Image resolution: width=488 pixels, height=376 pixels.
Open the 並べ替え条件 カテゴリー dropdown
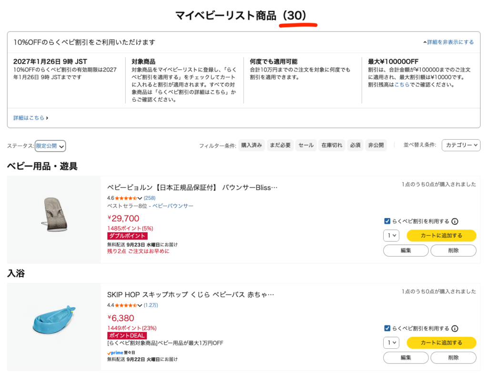[x=461, y=145]
